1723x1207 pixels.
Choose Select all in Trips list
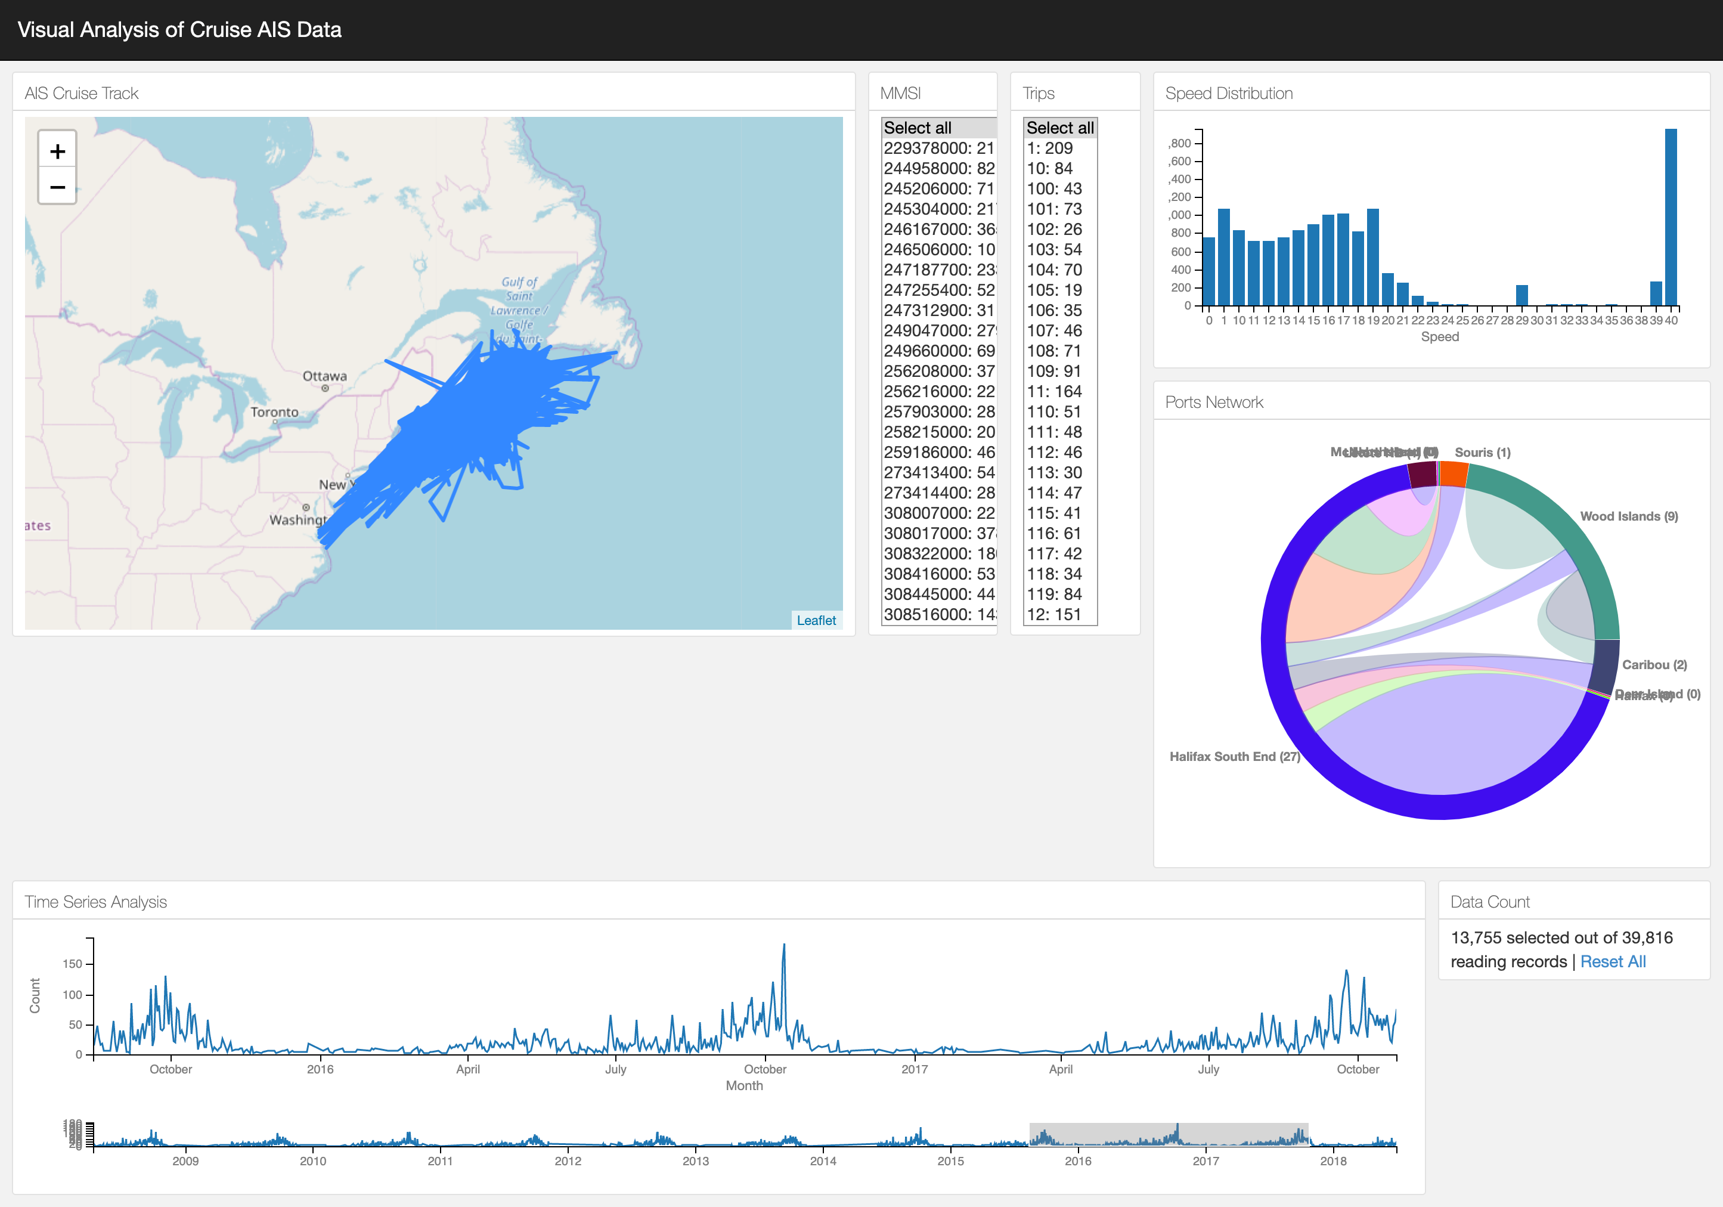pyautogui.click(x=1059, y=128)
